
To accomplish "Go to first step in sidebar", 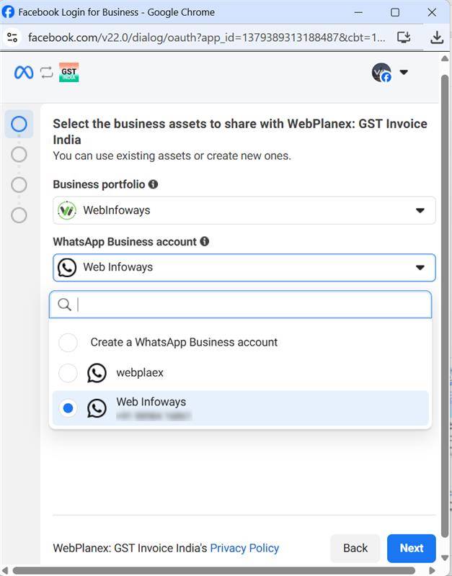I will pyautogui.click(x=19, y=124).
